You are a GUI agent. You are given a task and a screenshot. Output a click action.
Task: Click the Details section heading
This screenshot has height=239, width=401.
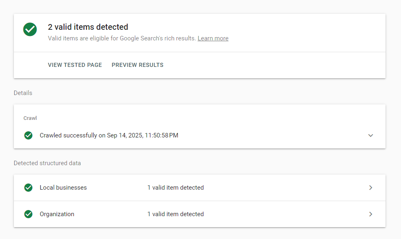(x=23, y=93)
